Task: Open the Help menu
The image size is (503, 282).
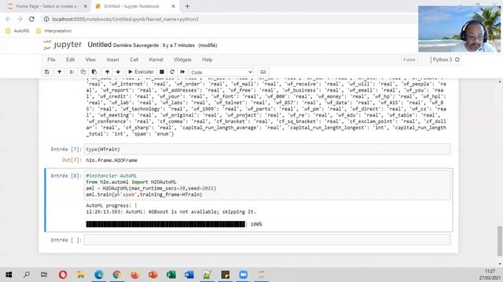Action: click(x=207, y=60)
